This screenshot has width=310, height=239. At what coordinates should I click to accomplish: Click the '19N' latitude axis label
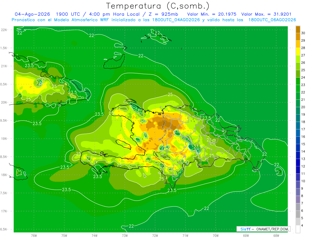click(4, 139)
